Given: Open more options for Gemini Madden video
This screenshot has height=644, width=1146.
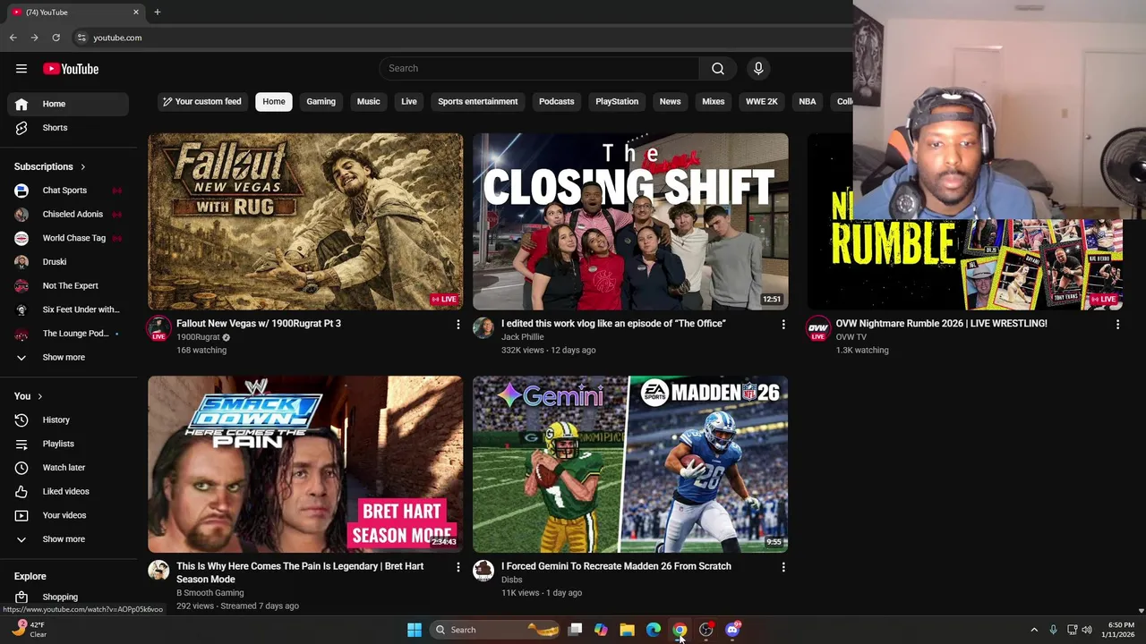Looking at the screenshot, I should point(783,567).
